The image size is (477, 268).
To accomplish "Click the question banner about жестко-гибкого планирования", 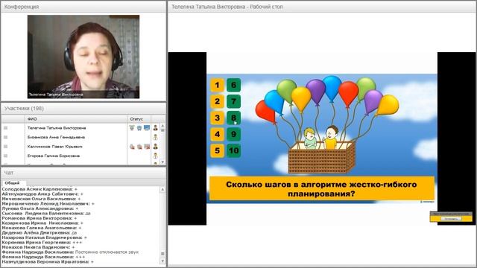I will [x=321, y=188].
